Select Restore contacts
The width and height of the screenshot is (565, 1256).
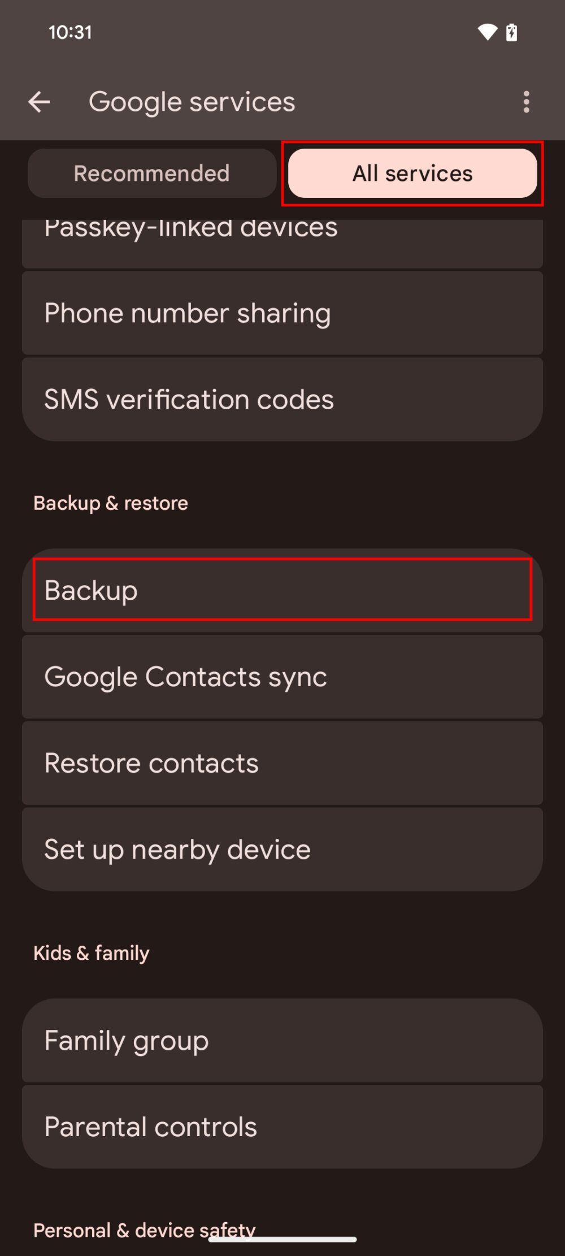pos(282,763)
